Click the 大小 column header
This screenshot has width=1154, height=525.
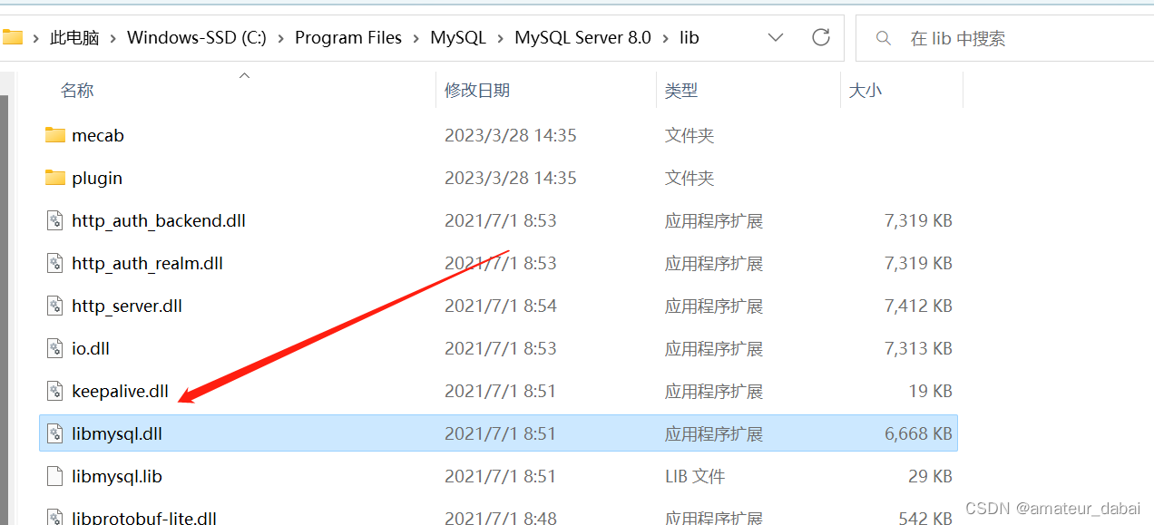[865, 90]
